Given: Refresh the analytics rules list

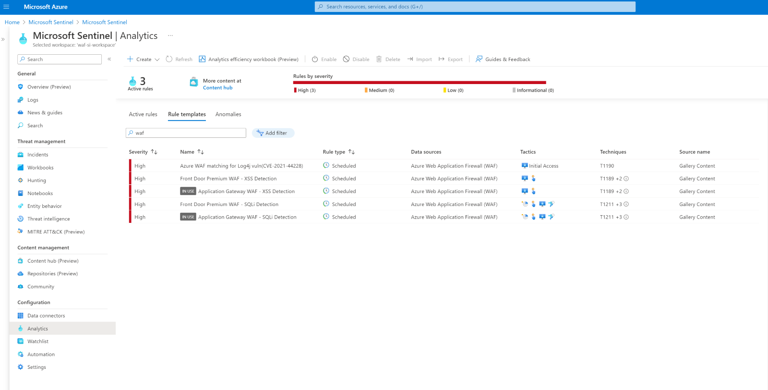Looking at the screenshot, I should [179, 59].
